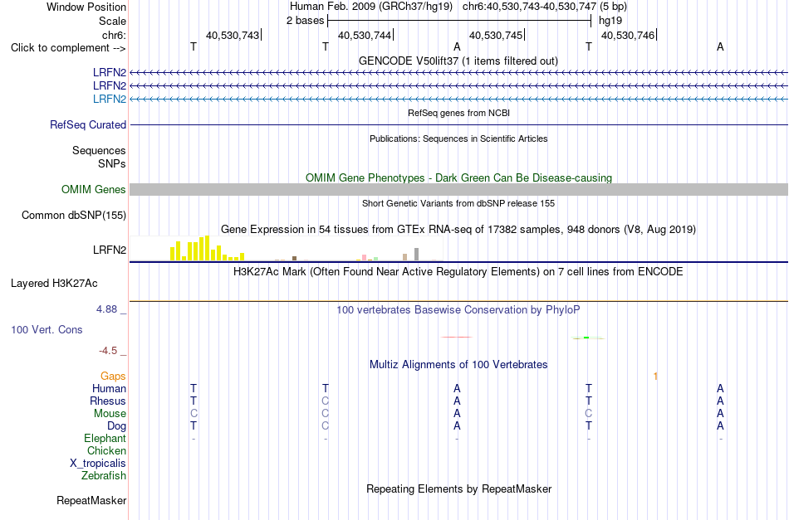Open the 'RefSeq genes from NCBI' title

pos(458,113)
